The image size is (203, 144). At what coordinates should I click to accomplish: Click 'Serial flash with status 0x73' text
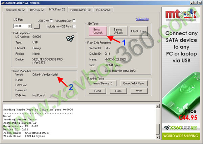point(120,71)
